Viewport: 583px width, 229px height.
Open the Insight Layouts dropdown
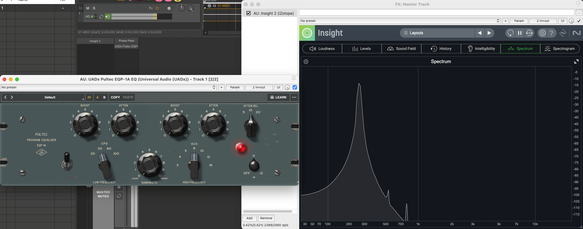pyautogui.click(x=437, y=33)
